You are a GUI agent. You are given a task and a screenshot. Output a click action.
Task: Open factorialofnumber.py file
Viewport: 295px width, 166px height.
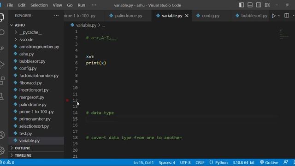(x=36, y=76)
